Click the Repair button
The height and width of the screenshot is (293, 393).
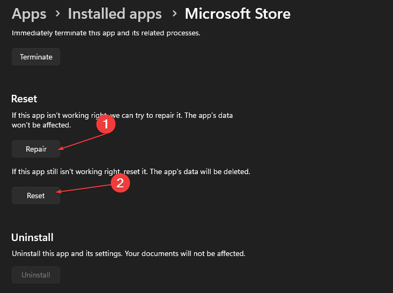[36, 149]
